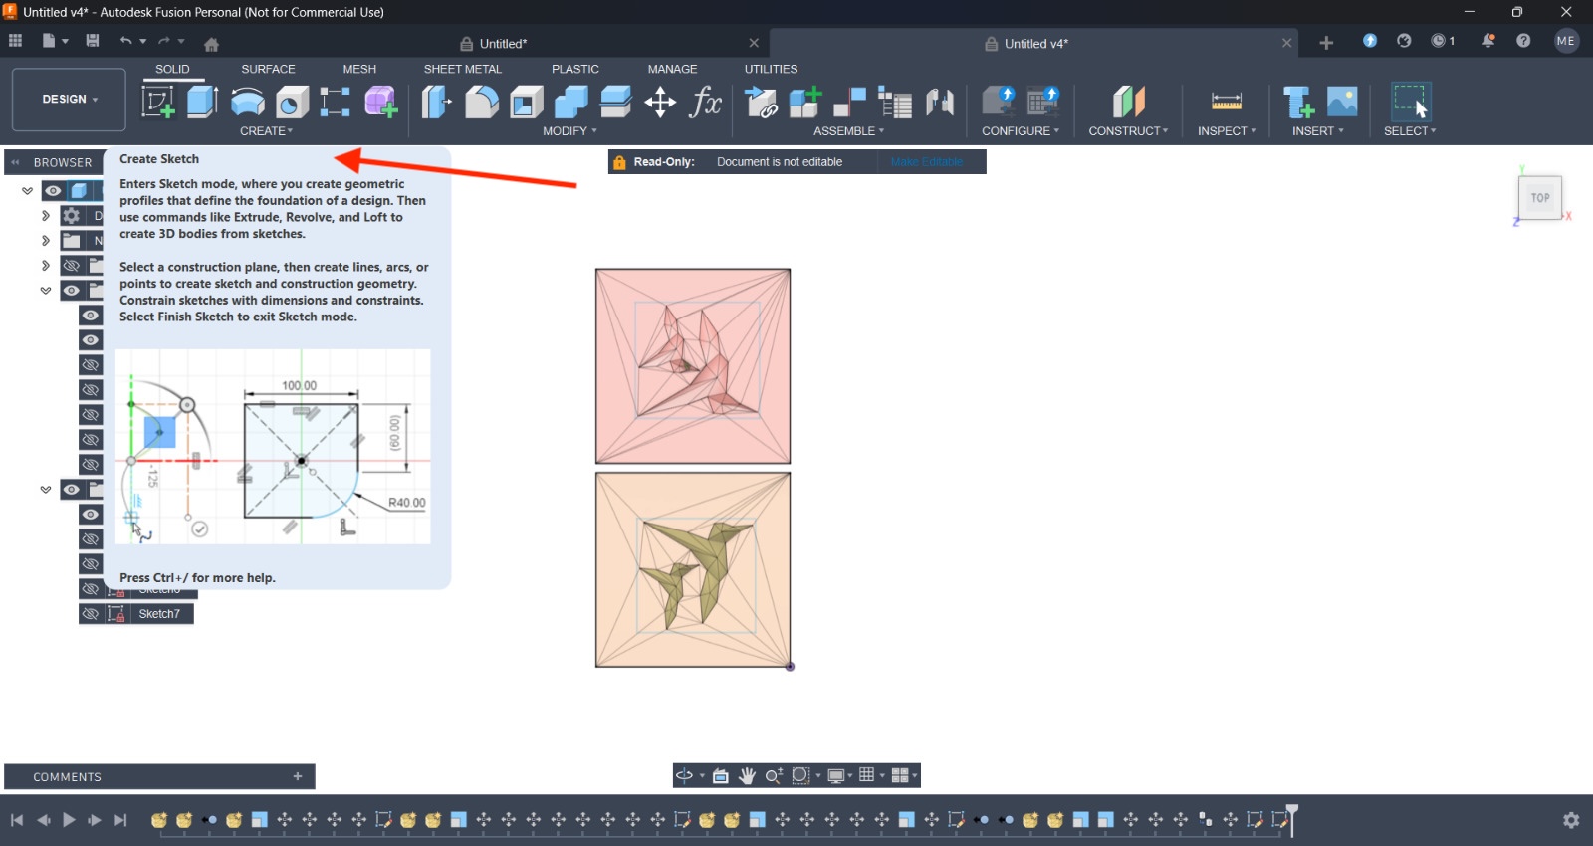Click the TOP face of the ViewCube
The height and width of the screenshot is (846, 1593).
[1539, 198]
